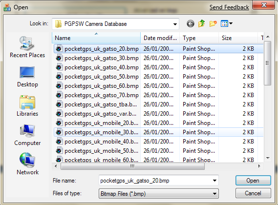Open Libraries in the places bar

(x=27, y=106)
